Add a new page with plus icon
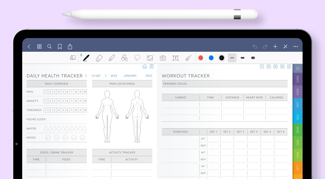Screen dimensions: 325x179 point(275,47)
